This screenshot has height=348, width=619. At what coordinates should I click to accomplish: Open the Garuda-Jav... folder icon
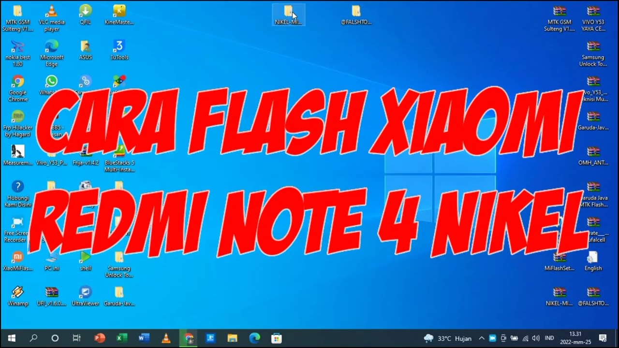coord(119,297)
